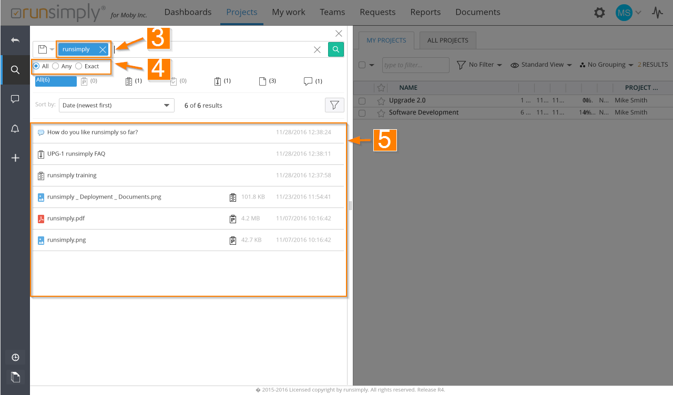The height and width of the screenshot is (395, 673).
Task: Open the Reports menu
Action: point(424,12)
